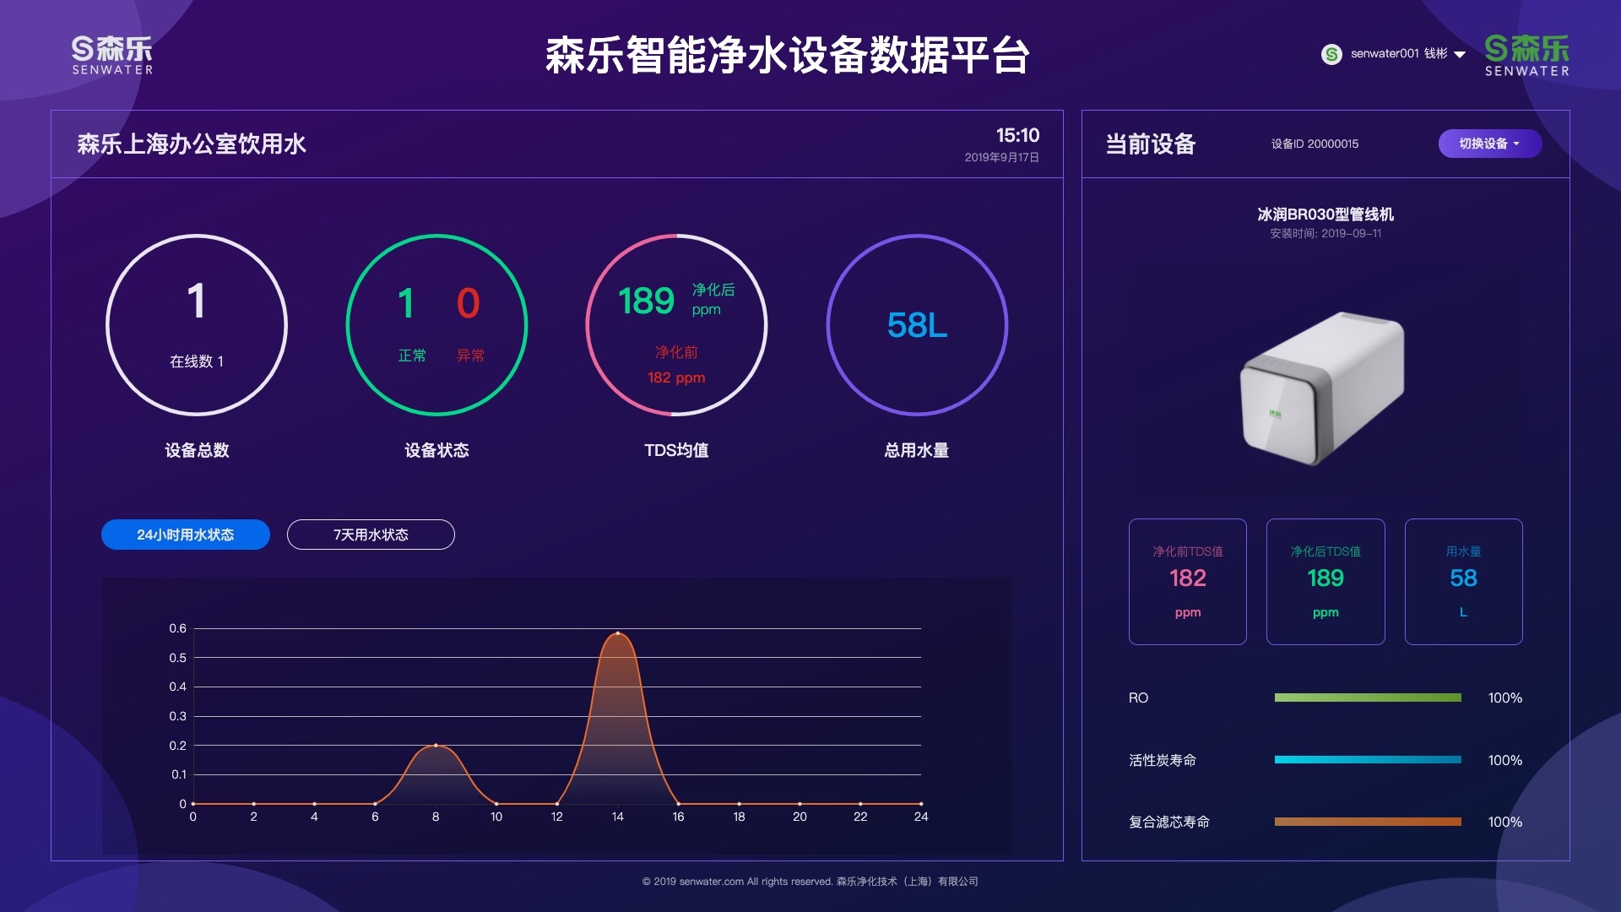Viewport: 1621px width, 912px height.
Task: Click the chart data point at hour 0
Action: (x=193, y=804)
